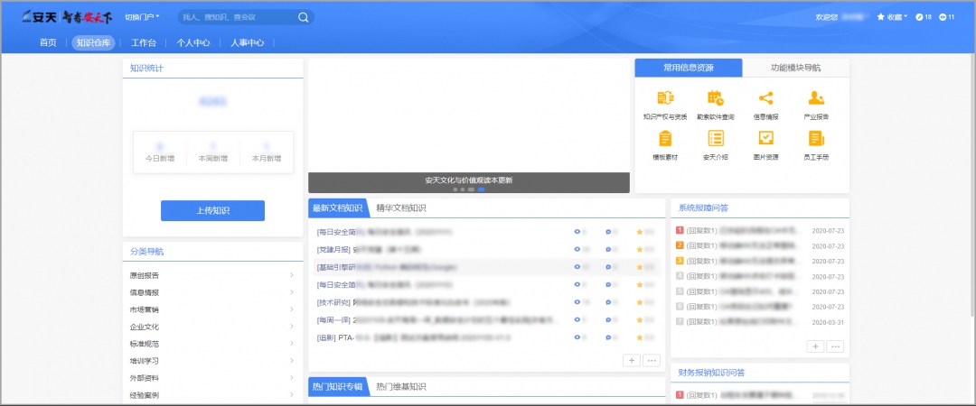Image resolution: width=976 pixels, height=406 pixels.
Task: Open the 图片资源 icon
Action: pos(765,138)
